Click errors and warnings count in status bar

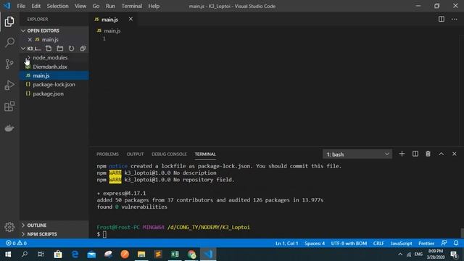click(16, 244)
